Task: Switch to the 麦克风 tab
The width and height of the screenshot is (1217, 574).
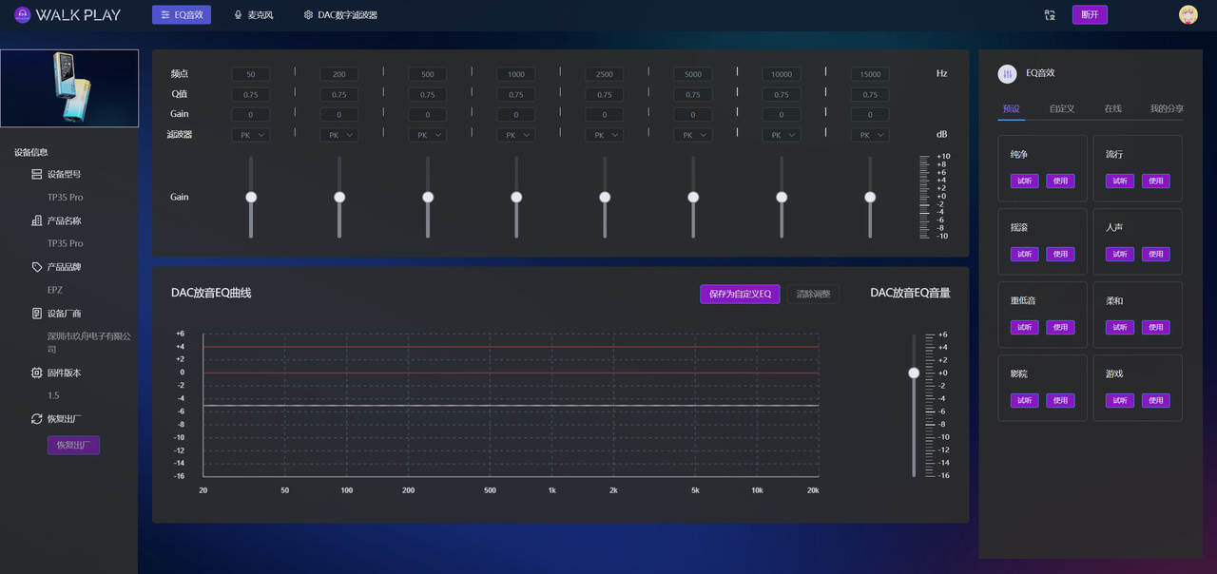Action: pos(253,15)
